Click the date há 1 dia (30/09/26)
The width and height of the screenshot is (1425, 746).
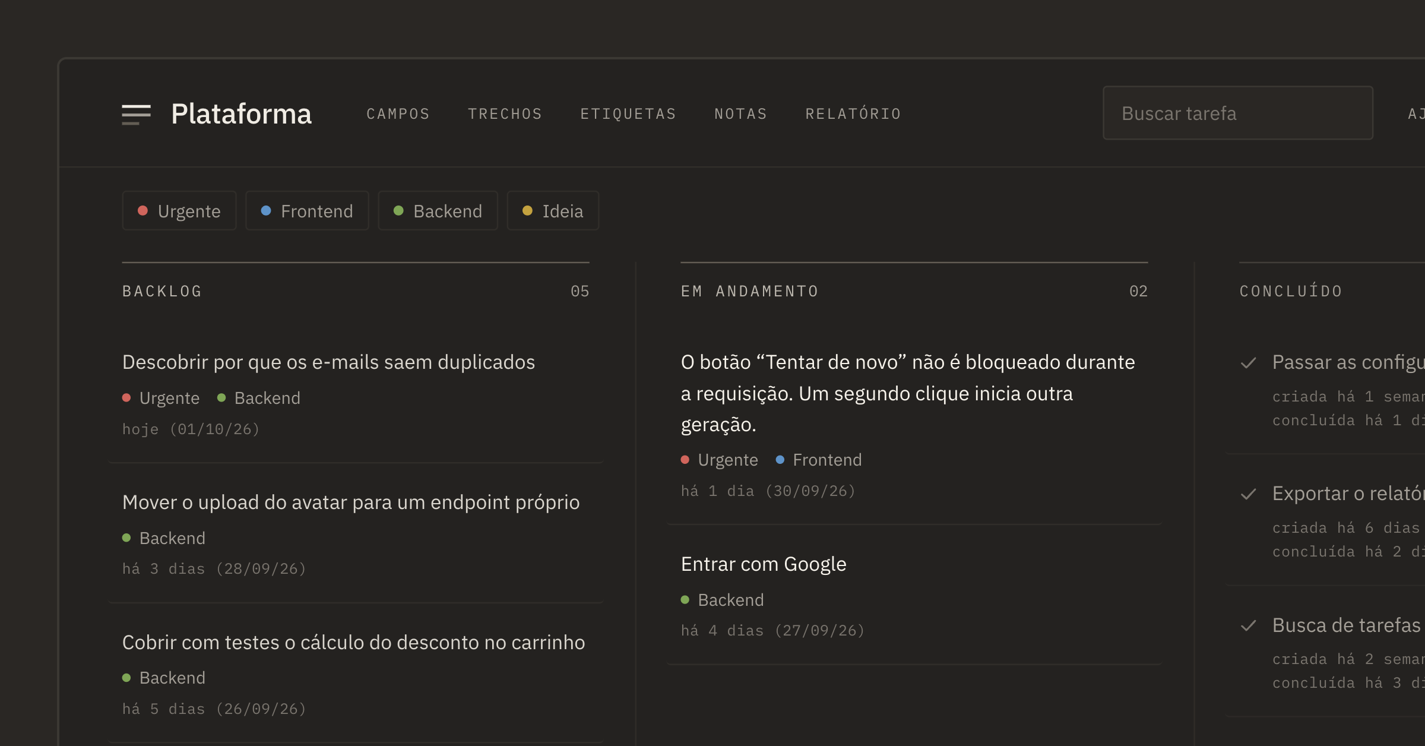tap(768, 491)
